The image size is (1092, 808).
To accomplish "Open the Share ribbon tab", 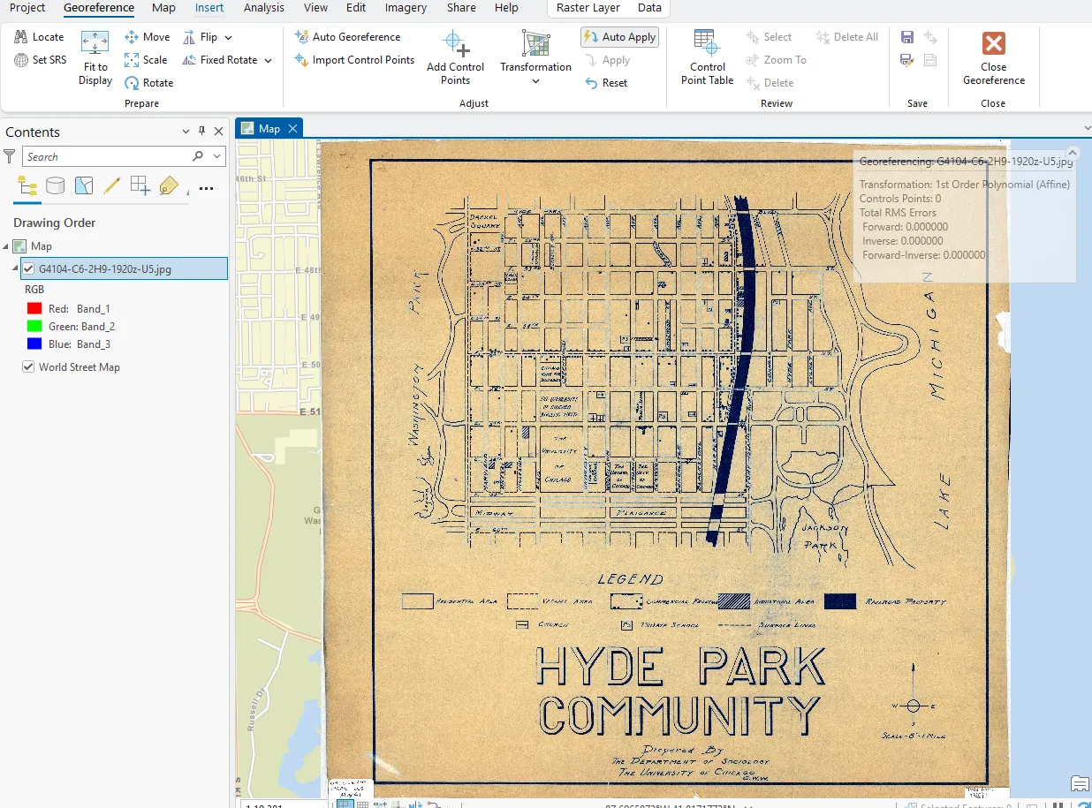I will (461, 8).
